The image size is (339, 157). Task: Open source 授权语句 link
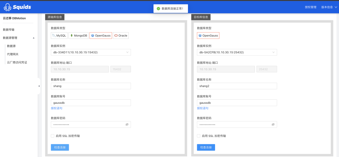pos(56,108)
